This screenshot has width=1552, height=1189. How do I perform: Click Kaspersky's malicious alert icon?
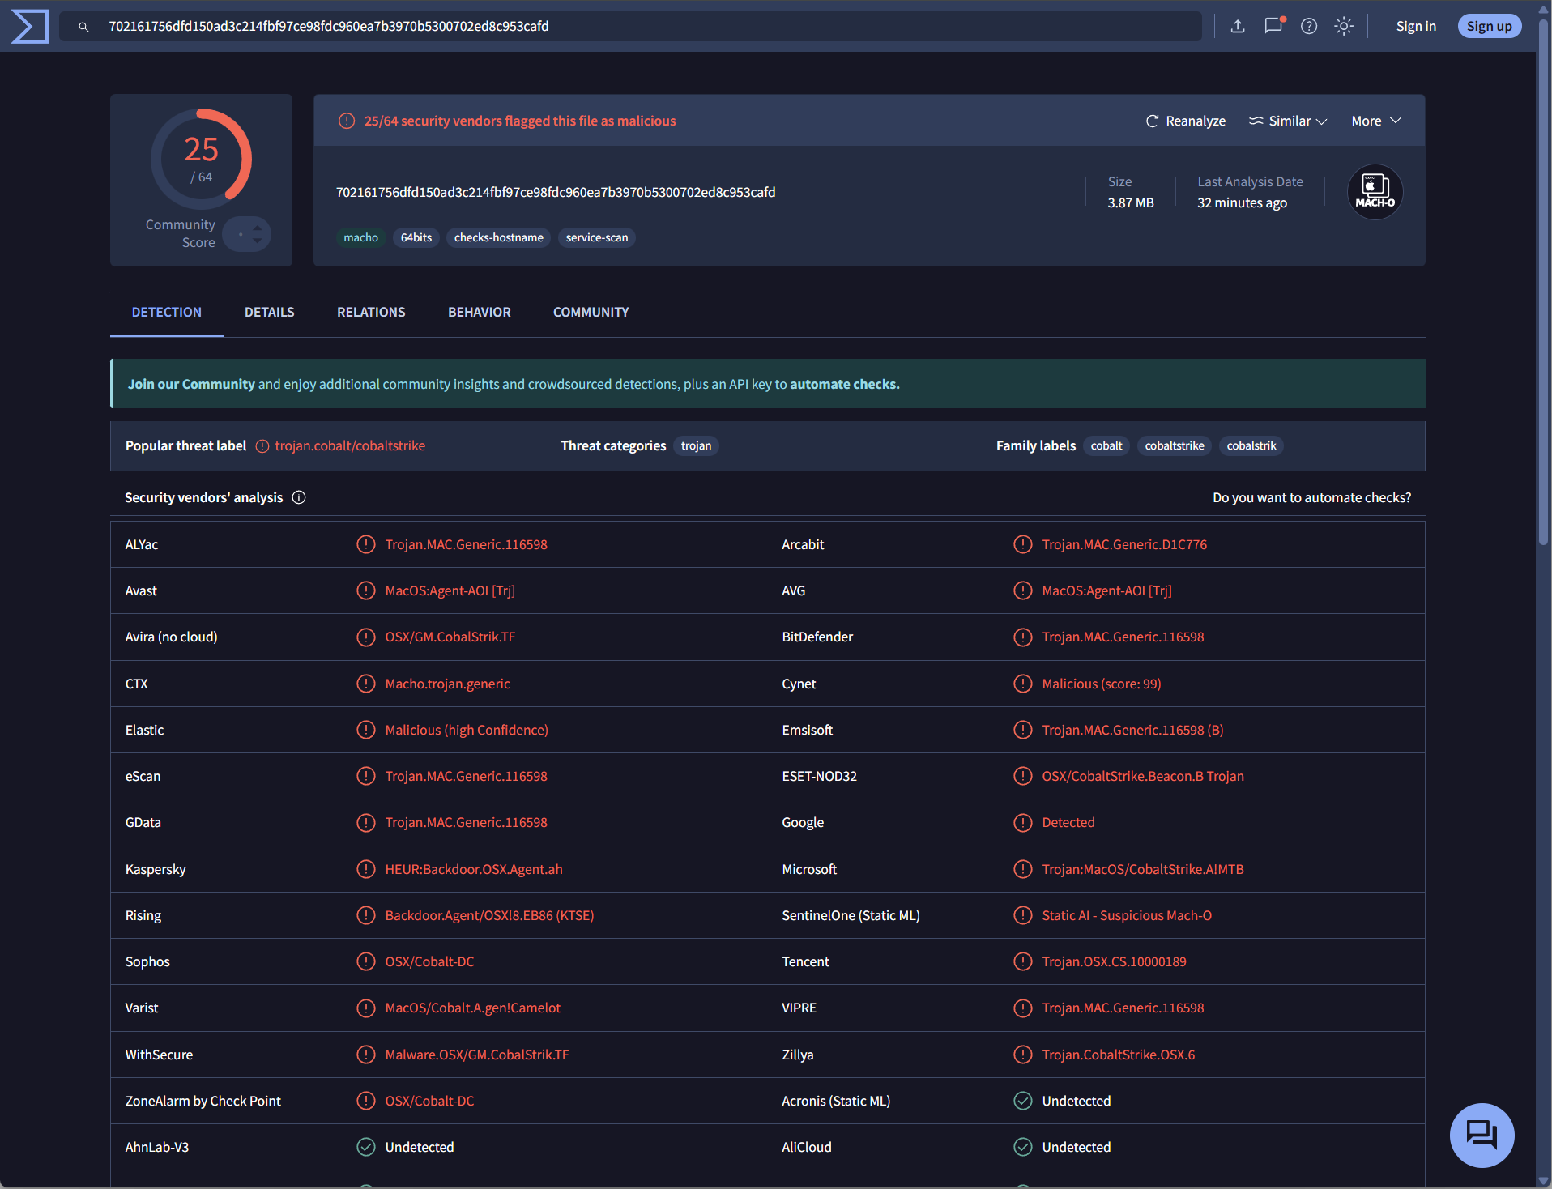point(366,869)
